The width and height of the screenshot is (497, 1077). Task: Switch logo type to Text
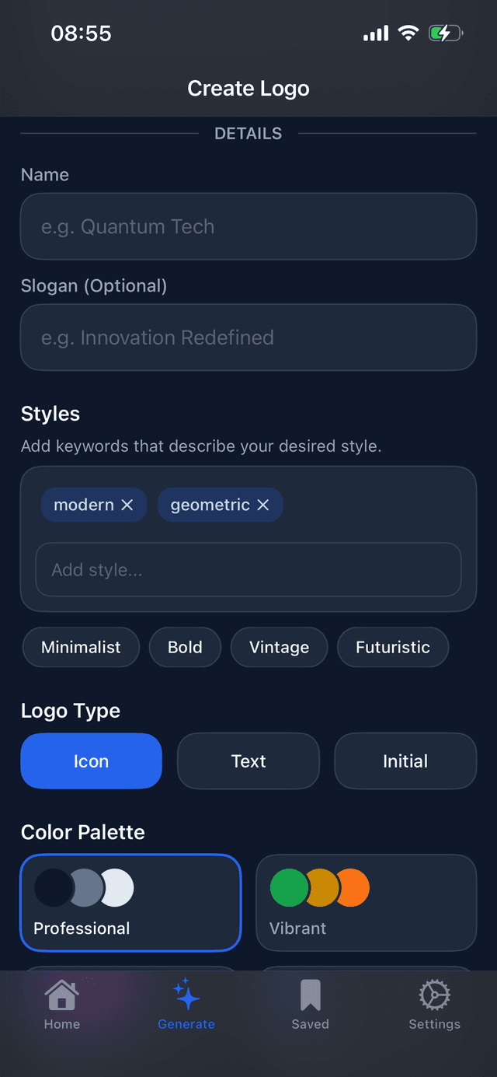point(248,761)
